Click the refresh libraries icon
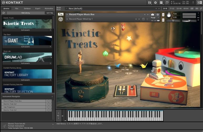The image size is (203, 132). tap(4, 13)
